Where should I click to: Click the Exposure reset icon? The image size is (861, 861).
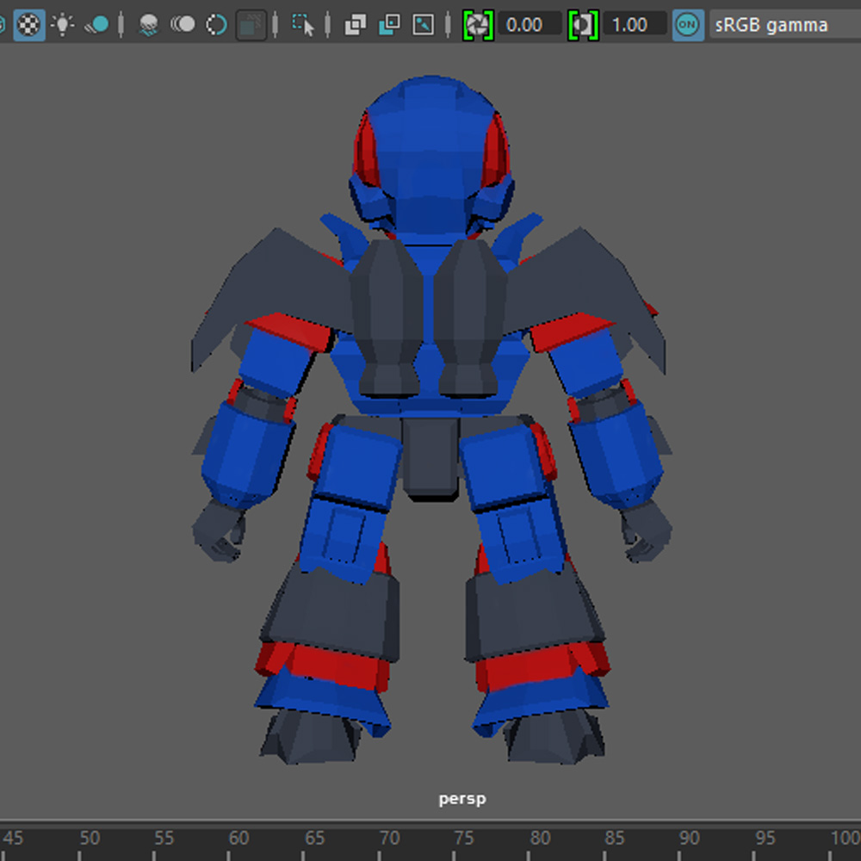pyautogui.click(x=476, y=25)
